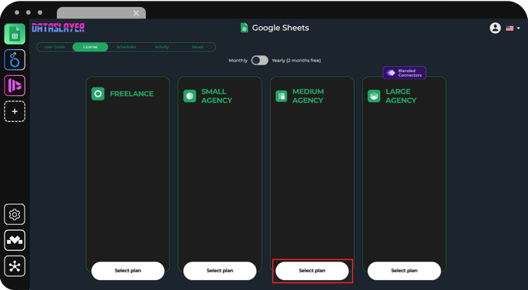
Task: Toggle Monthly/Yearly billing switch
Action: (259, 61)
